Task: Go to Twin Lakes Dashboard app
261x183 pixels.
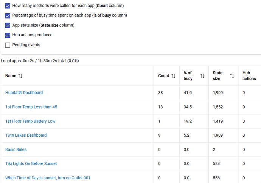Action: [x=26, y=135]
